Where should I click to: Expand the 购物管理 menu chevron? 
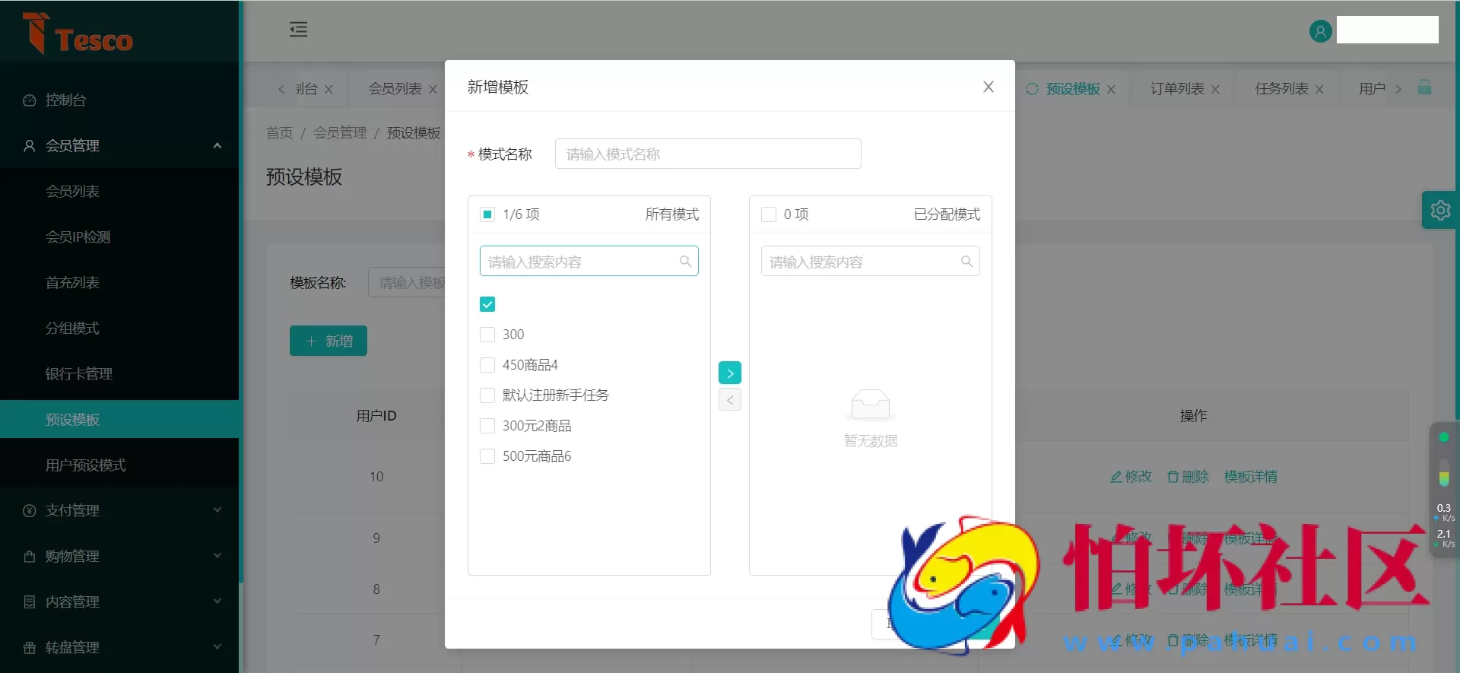(x=217, y=556)
